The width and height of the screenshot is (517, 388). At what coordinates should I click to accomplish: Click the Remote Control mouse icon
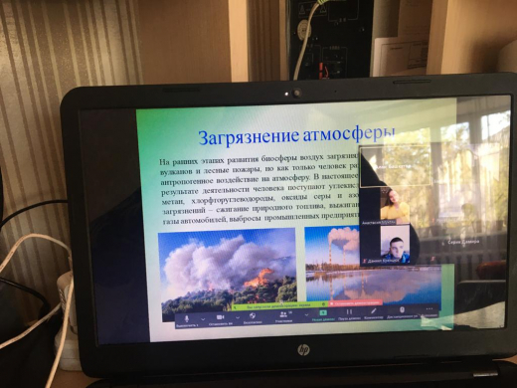tap(402, 310)
